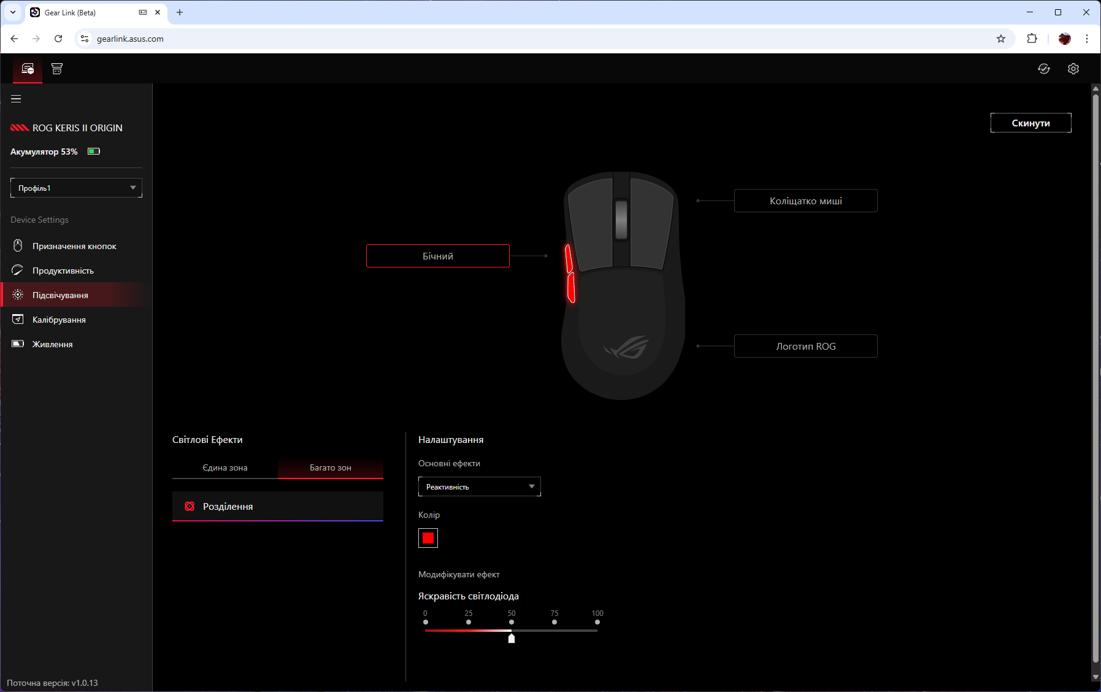Image resolution: width=1101 pixels, height=692 pixels.
Task: Click the gauge icon beside Продуктивність
Action: point(18,271)
